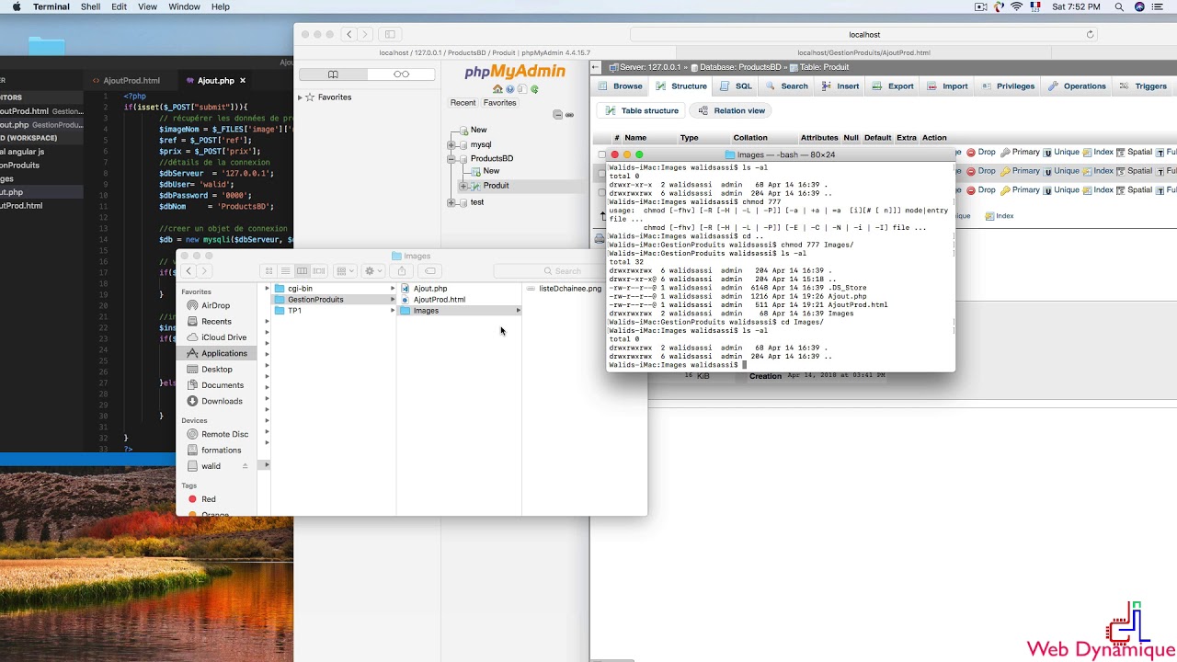Expand cgi-bin folder arrow in Finder
The height and width of the screenshot is (662, 1177).
tap(393, 289)
